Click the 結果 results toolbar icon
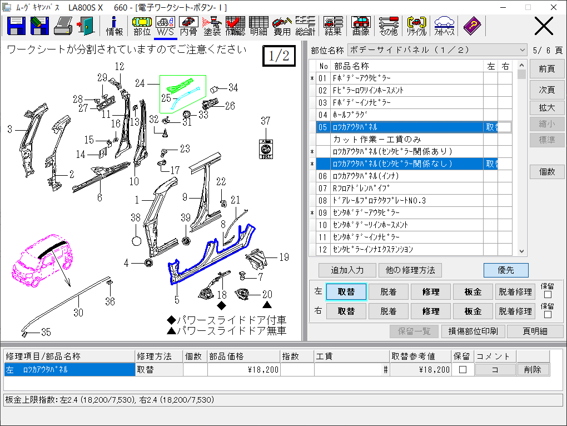 point(333,26)
